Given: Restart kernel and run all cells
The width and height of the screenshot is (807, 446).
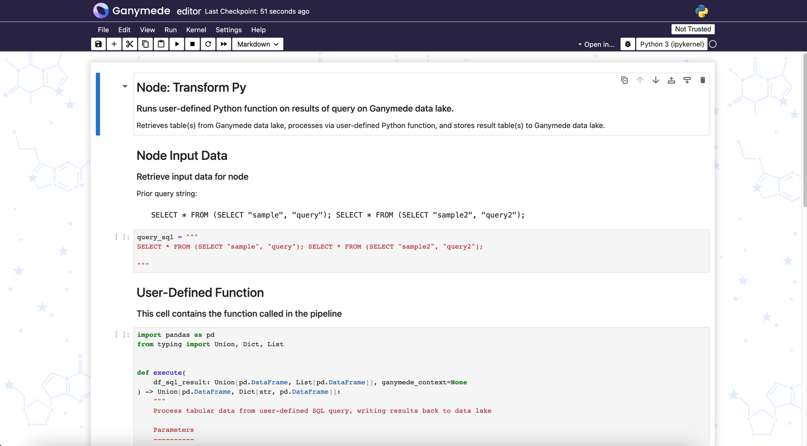Looking at the screenshot, I should click(224, 44).
